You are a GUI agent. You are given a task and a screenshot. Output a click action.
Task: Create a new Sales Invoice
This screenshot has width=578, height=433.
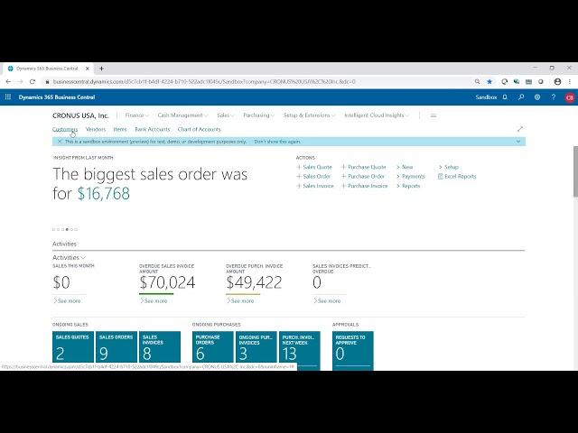pyautogui.click(x=315, y=186)
